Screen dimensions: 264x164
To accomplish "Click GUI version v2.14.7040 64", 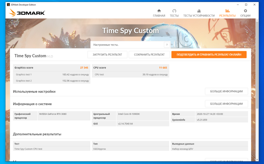I will coord(125,124).
